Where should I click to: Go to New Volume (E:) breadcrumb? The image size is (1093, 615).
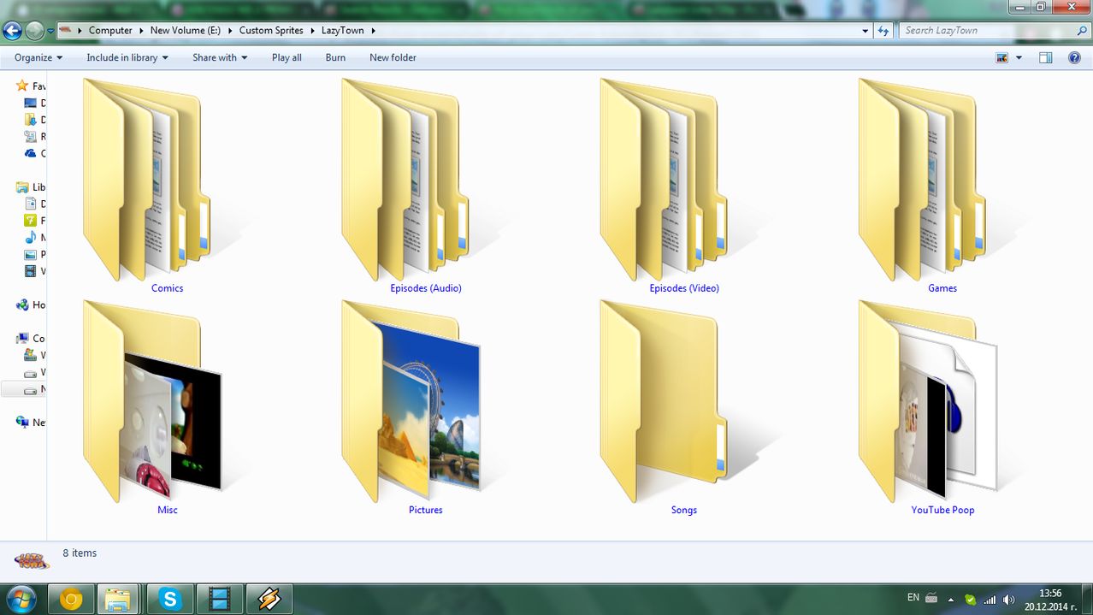185,31
